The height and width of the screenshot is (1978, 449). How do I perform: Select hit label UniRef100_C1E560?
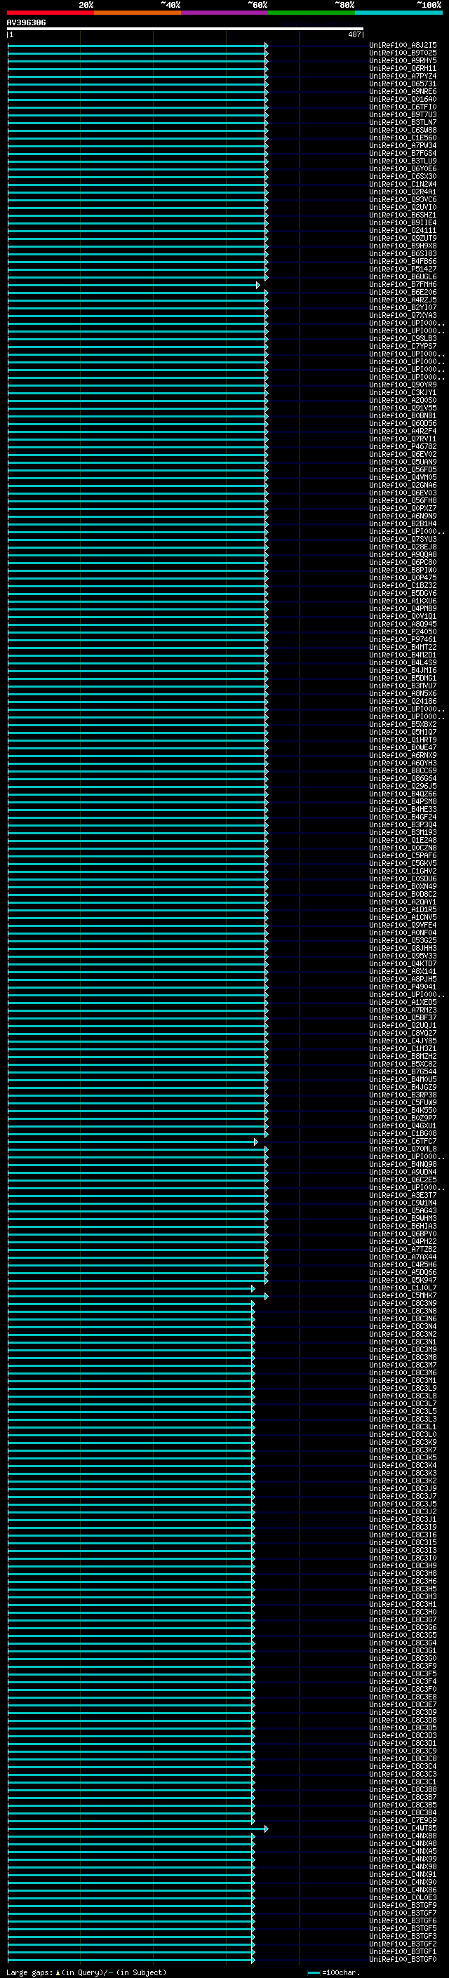403,138
